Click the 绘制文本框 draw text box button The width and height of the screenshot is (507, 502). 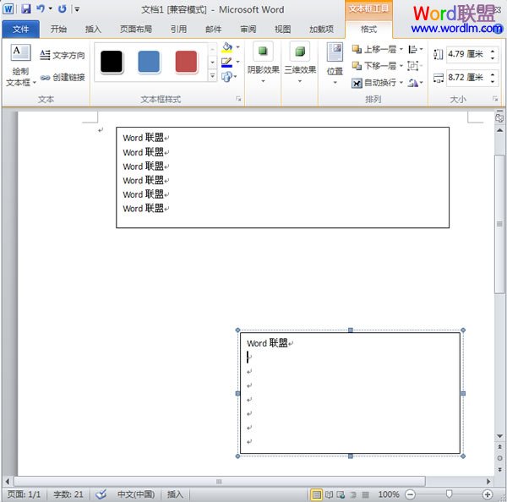pyautogui.click(x=20, y=66)
